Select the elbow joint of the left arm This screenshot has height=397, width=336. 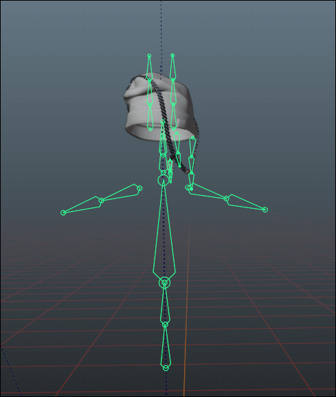click(x=102, y=201)
